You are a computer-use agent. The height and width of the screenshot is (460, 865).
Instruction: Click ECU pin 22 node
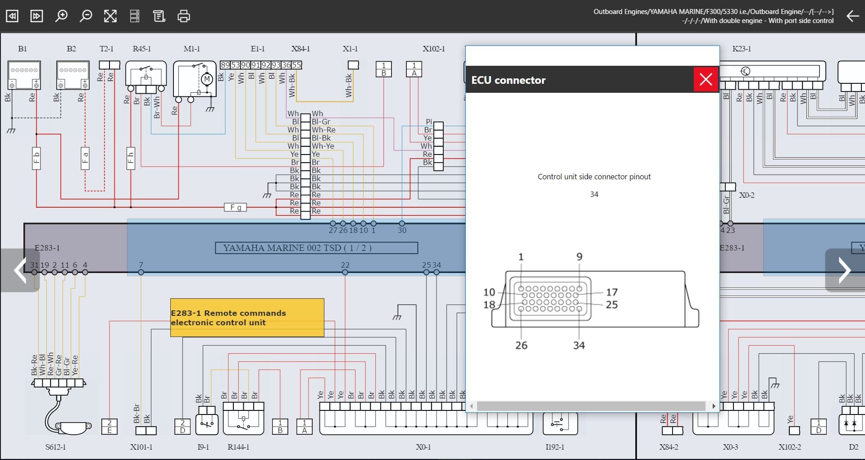point(345,272)
